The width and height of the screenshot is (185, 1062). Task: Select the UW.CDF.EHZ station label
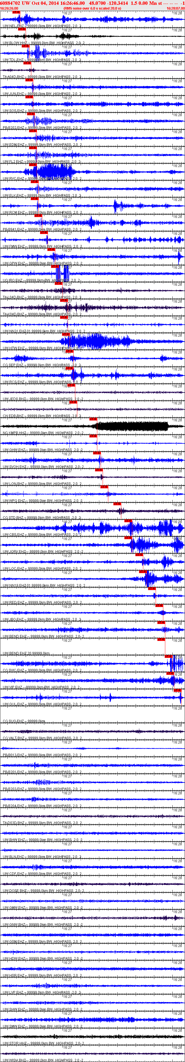(41, 873)
